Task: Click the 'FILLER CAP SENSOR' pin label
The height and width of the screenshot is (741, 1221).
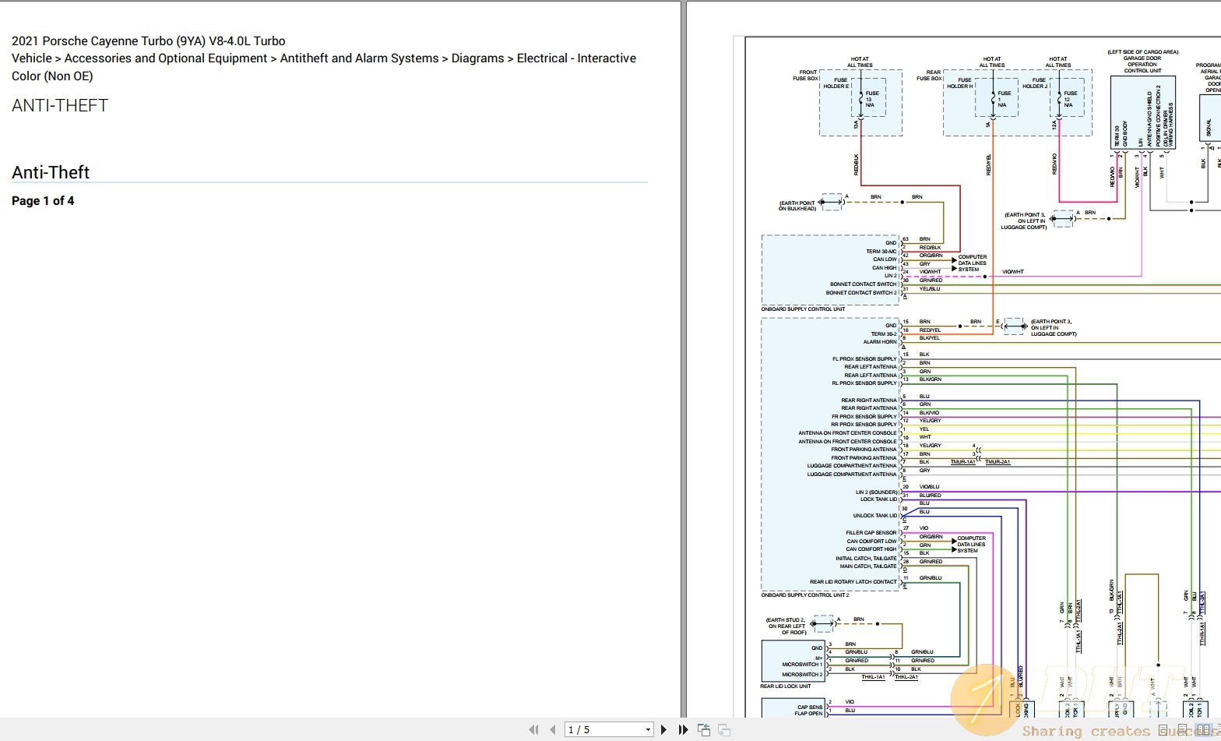Action: point(871,533)
